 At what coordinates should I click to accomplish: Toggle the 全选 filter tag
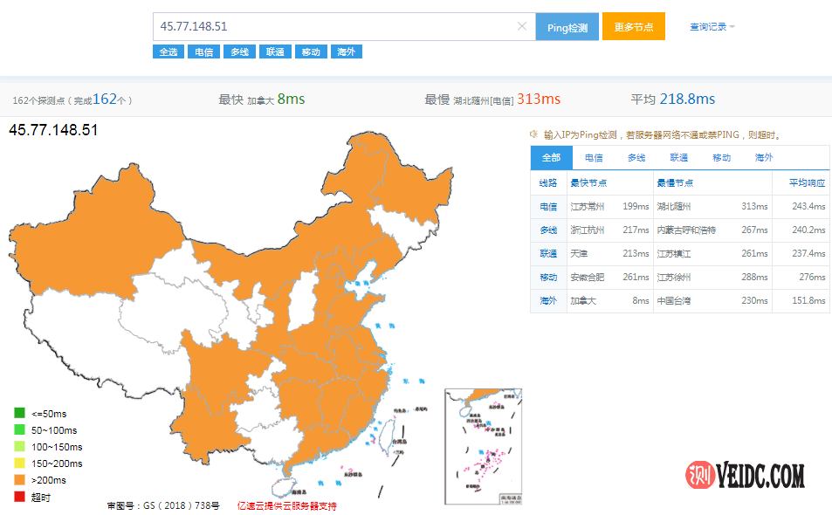click(x=168, y=51)
